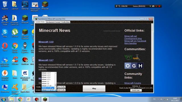Open the Презентация Microsoft desktop file
This screenshot has width=182, height=102.
(x=35, y=6)
